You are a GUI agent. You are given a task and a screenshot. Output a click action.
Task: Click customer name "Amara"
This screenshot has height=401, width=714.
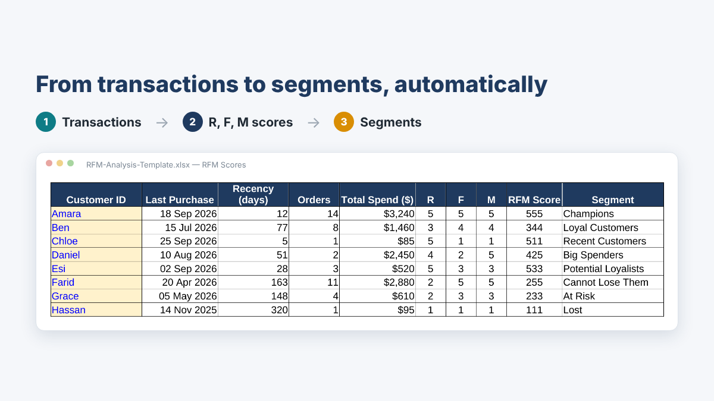(x=66, y=214)
